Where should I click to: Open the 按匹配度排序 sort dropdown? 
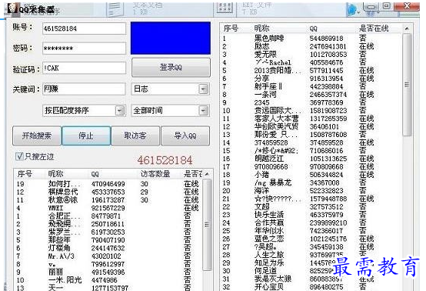click(x=120, y=110)
